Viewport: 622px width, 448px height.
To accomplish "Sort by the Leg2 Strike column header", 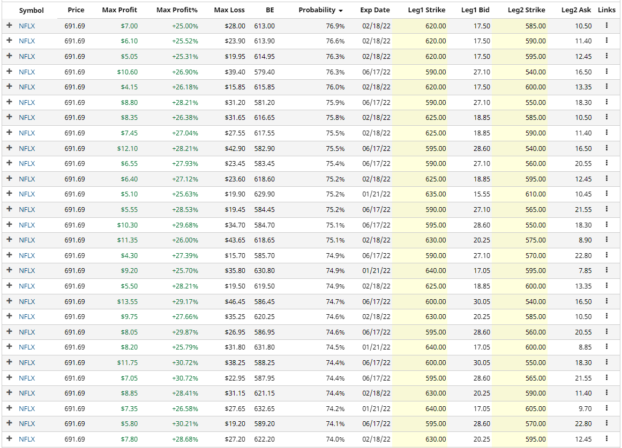I will [x=527, y=10].
